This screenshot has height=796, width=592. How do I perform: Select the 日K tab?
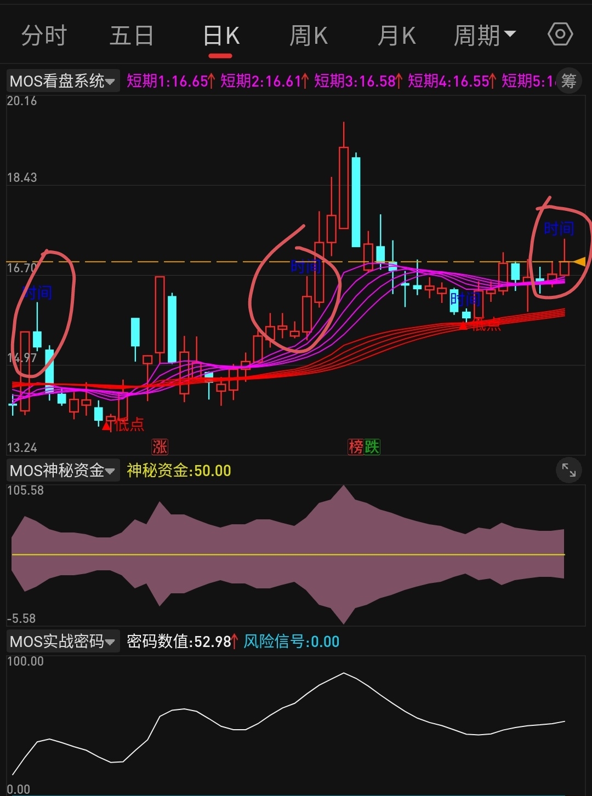click(x=221, y=36)
